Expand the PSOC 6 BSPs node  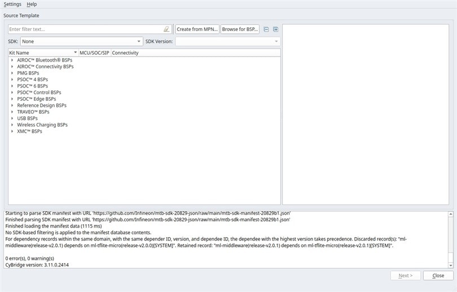click(x=12, y=86)
